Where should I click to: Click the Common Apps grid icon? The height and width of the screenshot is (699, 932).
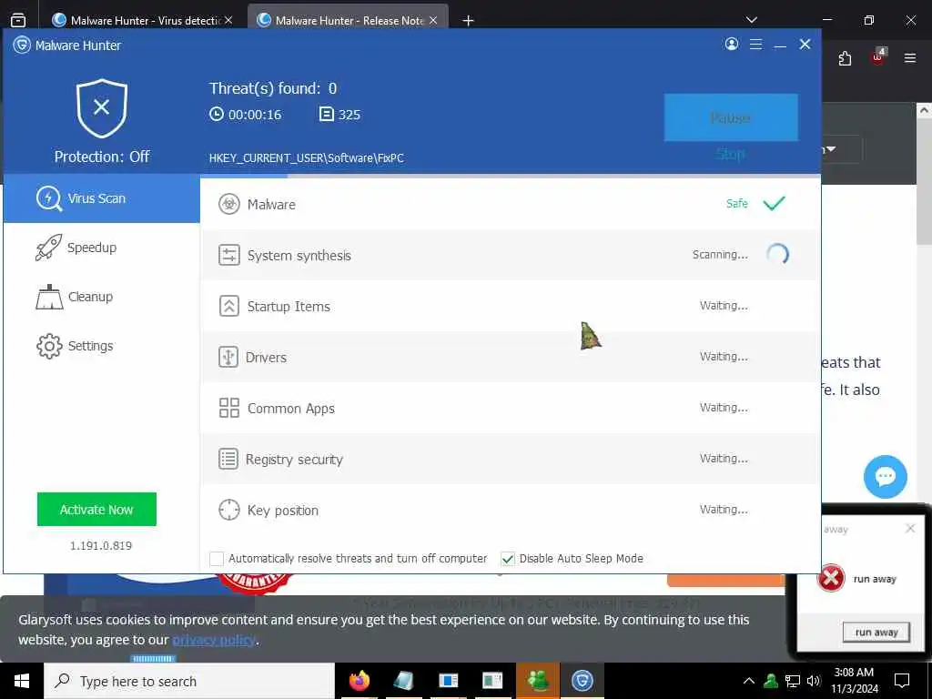(x=228, y=408)
